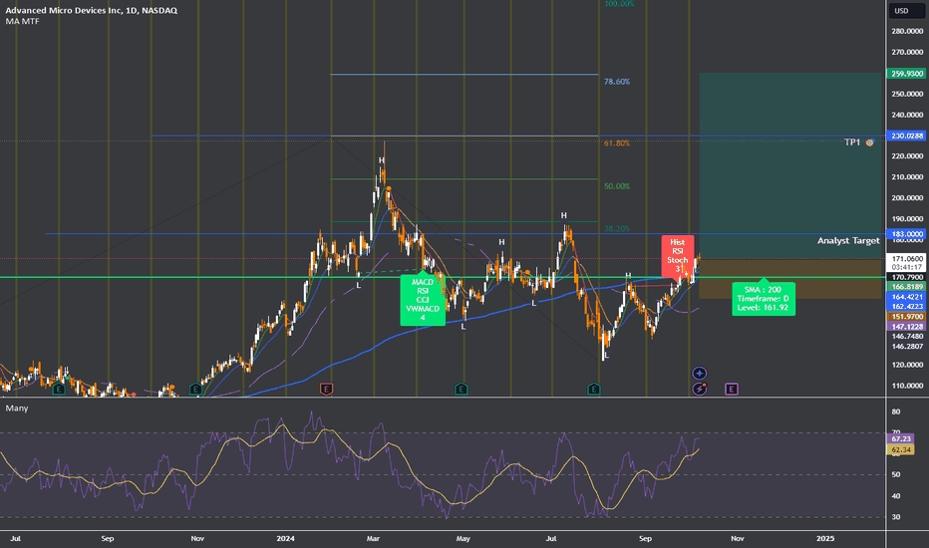Click the 280.0000 price scale value
The height and width of the screenshot is (548, 929).
pyautogui.click(x=907, y=32)
